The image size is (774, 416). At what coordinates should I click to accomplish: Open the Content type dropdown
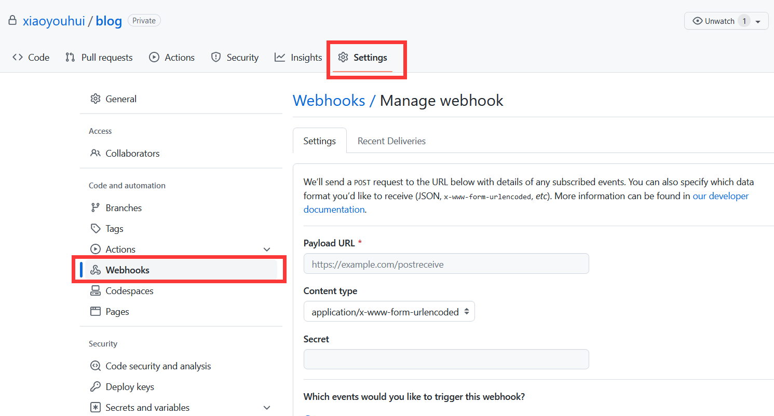(389, 312)
